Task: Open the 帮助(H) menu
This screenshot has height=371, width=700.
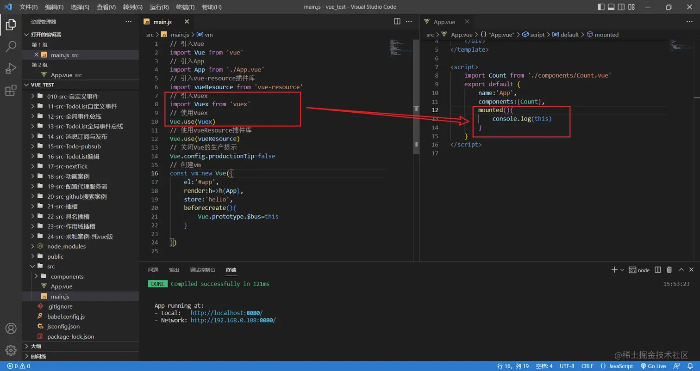Action: click(212, 7)
